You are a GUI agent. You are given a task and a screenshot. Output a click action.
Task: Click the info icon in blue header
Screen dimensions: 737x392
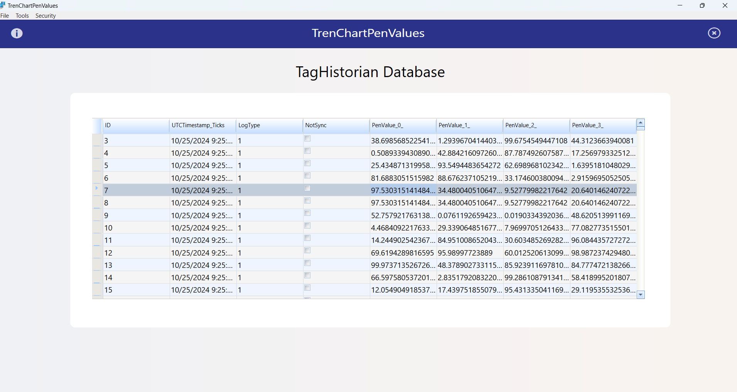(17, 33)
